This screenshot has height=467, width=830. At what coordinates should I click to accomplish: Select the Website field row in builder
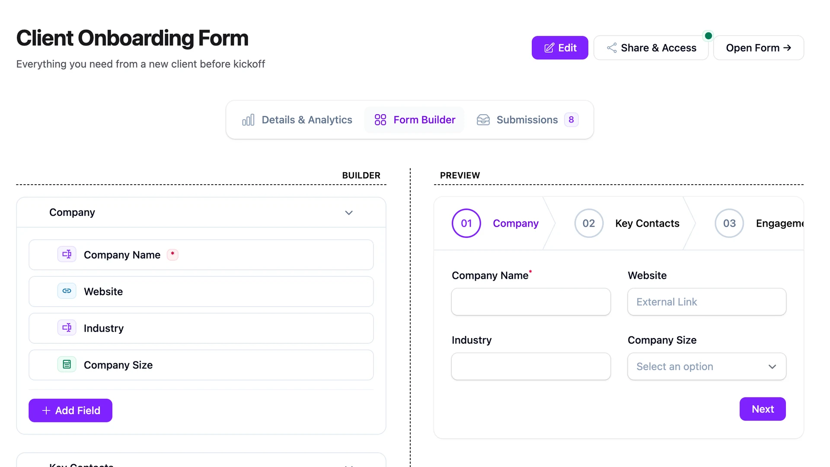point(201,291)
